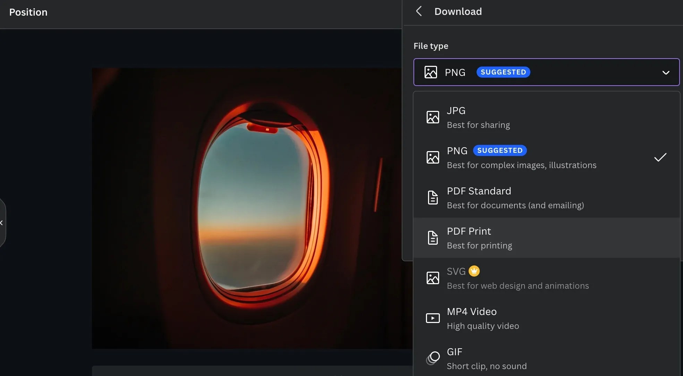Click the PNG option image icon
Viewport: 683px width, 376px height.
pos(433,157)
